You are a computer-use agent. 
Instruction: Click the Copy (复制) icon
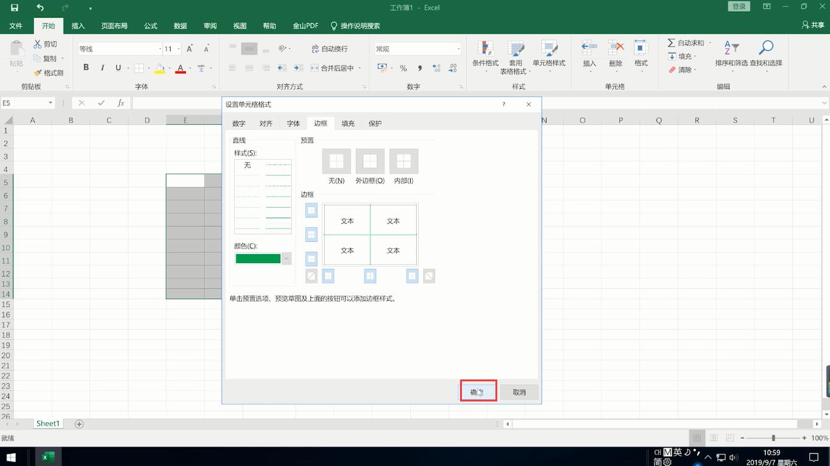pyautogui.click(x=38, y=58)
